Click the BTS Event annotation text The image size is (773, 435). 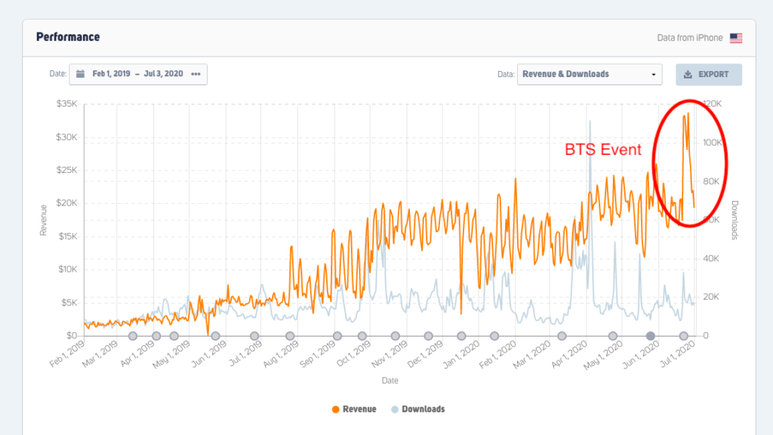pyautogui.click(x=603, y=150)
